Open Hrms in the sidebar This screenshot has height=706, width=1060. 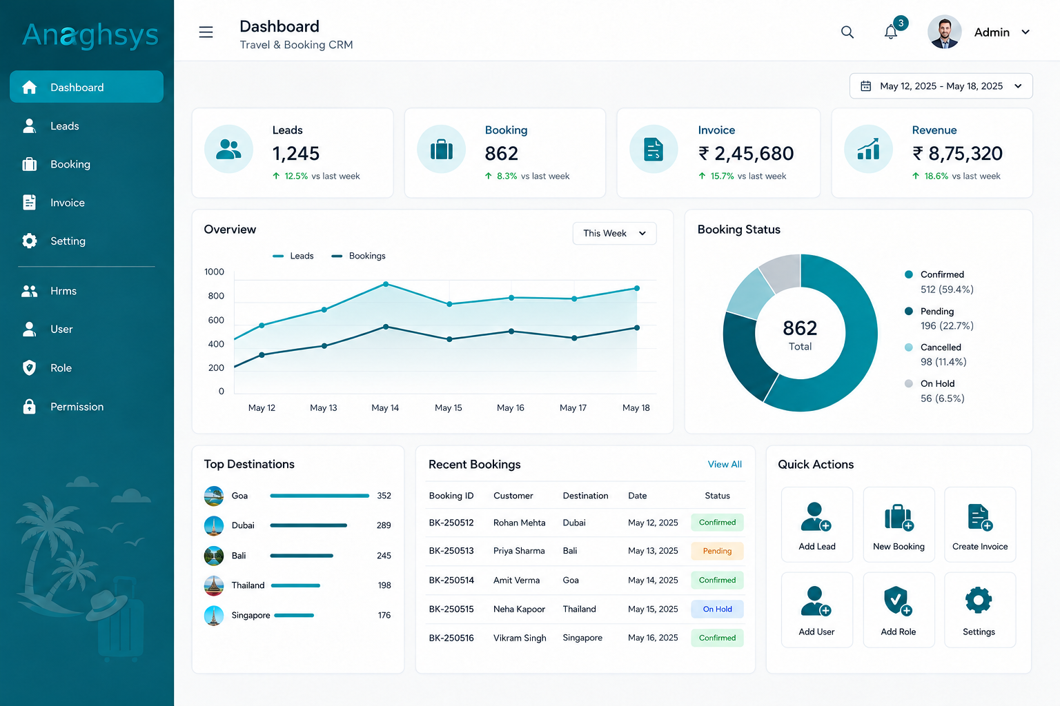86,291
